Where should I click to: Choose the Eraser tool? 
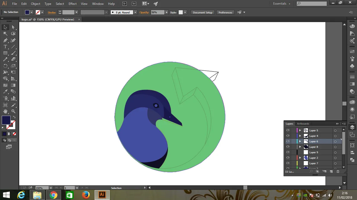13,60
